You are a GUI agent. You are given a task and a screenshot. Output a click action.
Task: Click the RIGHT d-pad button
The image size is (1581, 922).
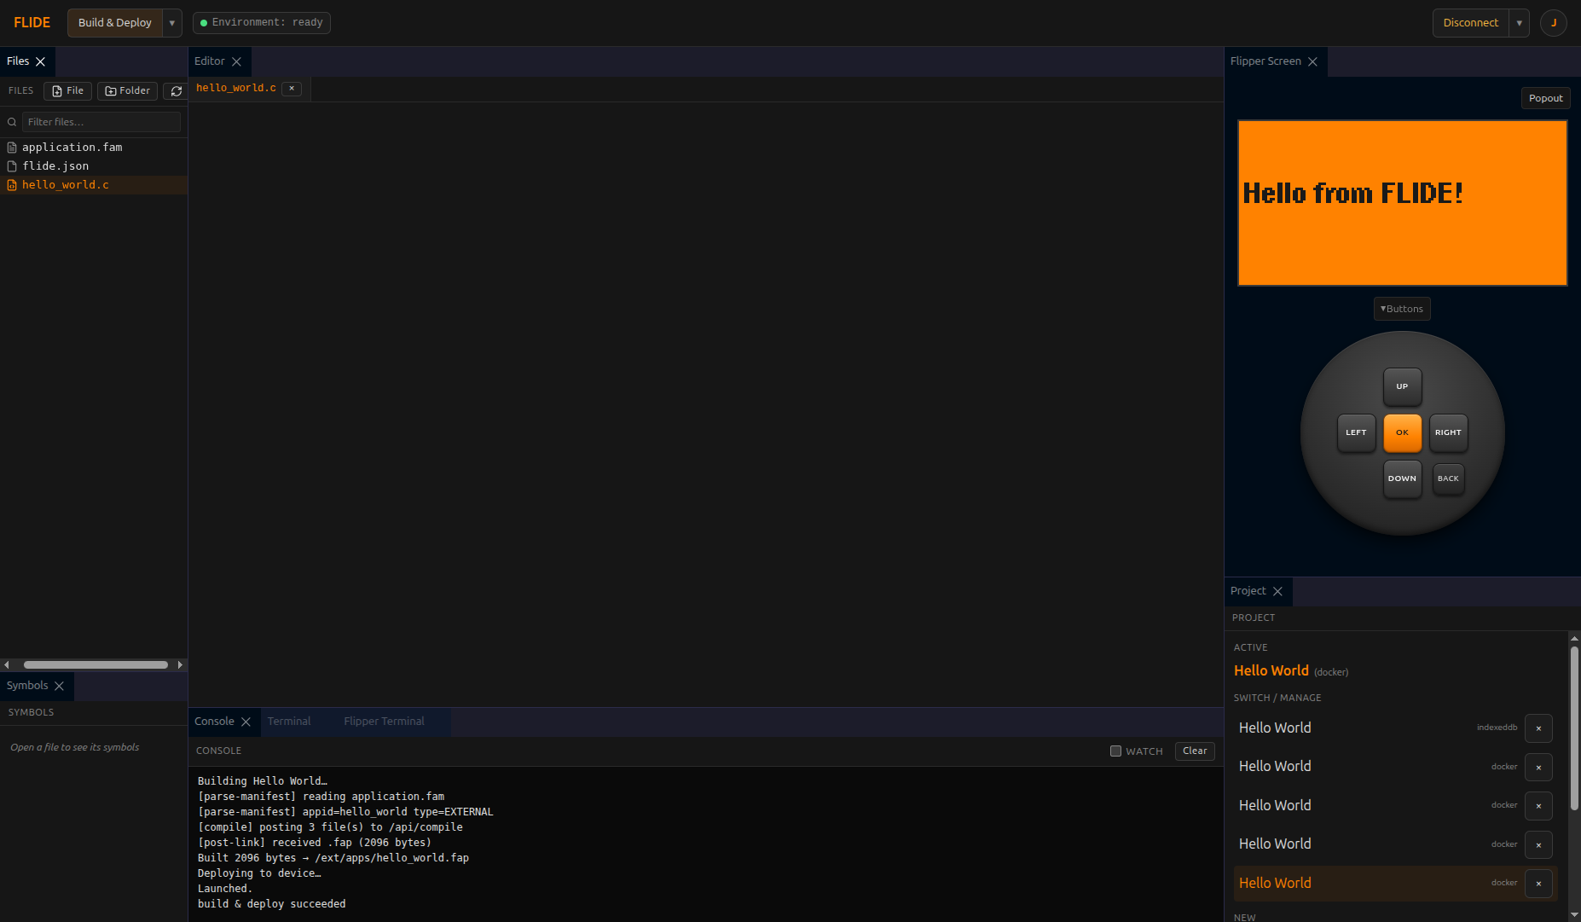tap(1448, 432)
